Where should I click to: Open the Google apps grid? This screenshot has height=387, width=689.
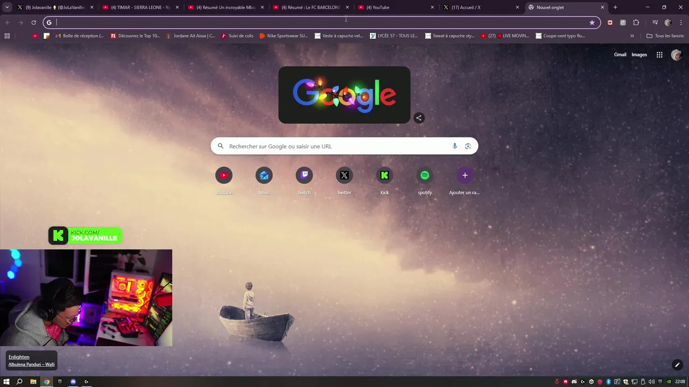click(x=659, y=55)
